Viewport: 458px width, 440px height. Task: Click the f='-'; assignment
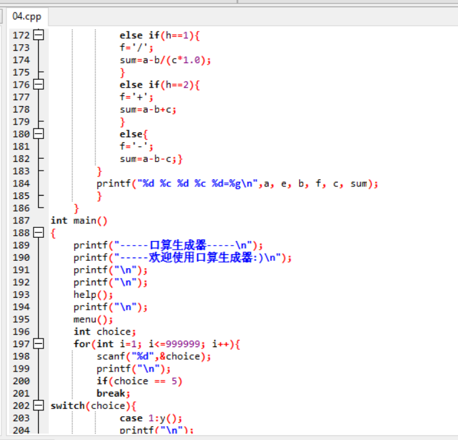[x=136, y=146]
